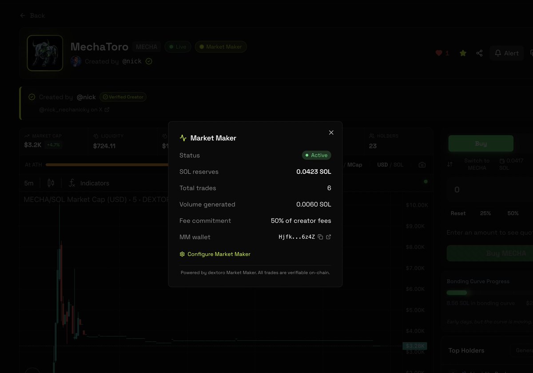
Task: Reset the buy amount
Action: pos(458,213)
